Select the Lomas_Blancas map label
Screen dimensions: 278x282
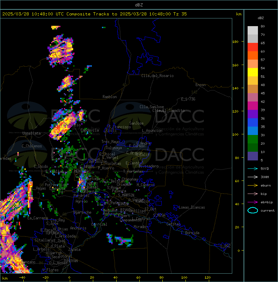(x=192, y=207)
